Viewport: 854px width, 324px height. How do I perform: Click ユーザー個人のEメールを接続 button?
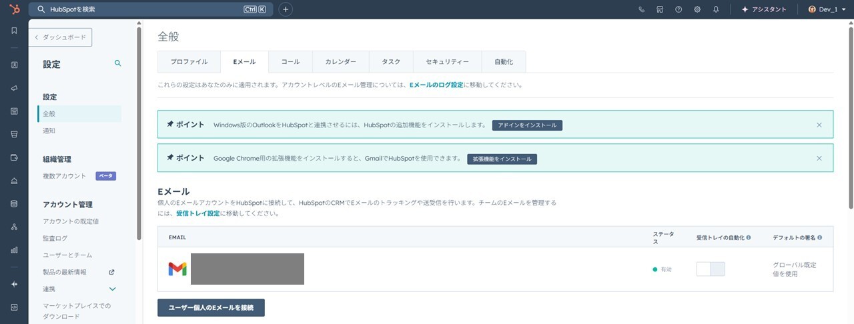(x=211, y=307)
